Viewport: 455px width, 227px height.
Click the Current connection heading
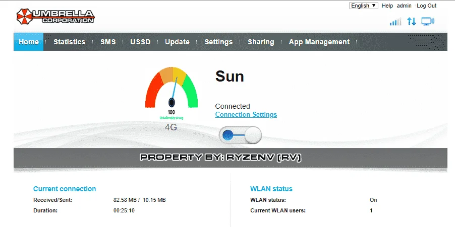coord(65,189)
